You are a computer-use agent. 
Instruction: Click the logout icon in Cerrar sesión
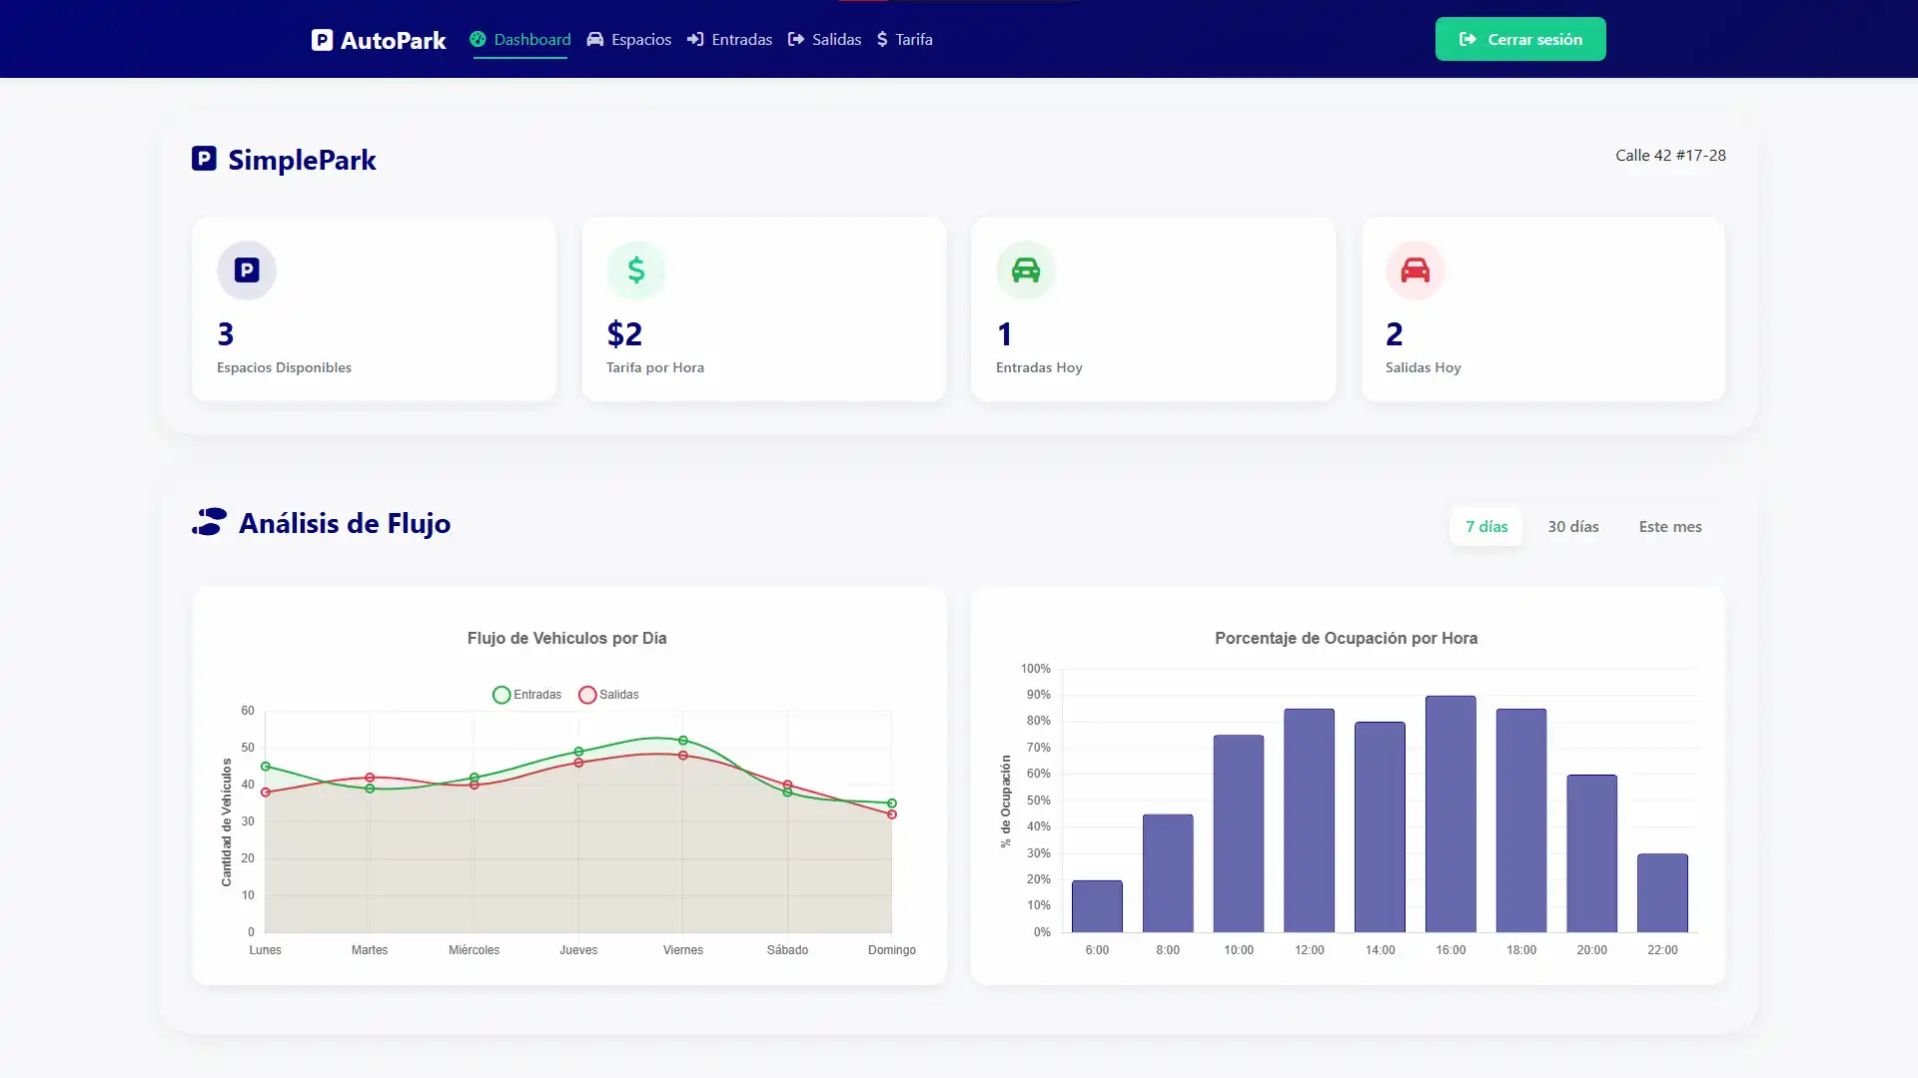1467,39
